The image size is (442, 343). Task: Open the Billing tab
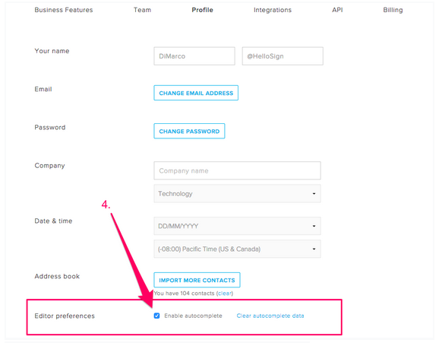click(393, 10)
